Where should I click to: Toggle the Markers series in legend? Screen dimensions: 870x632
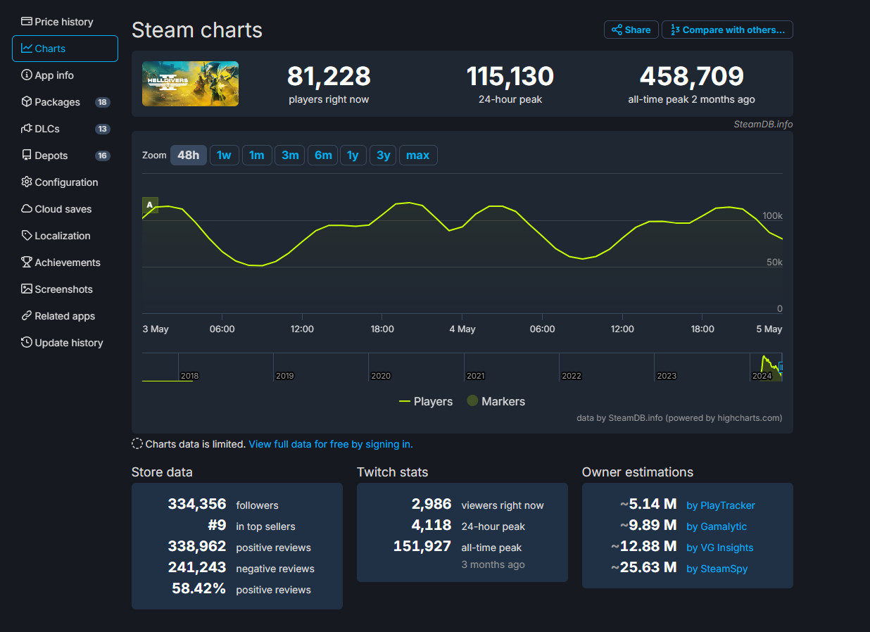496,401
